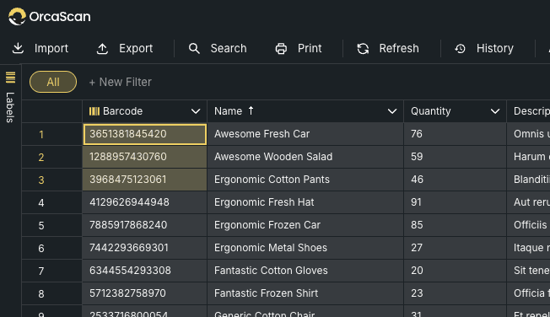Click description cell starting with Omnis
The image size is (550, 317).
pyautogui.click(x=529, y=134)
